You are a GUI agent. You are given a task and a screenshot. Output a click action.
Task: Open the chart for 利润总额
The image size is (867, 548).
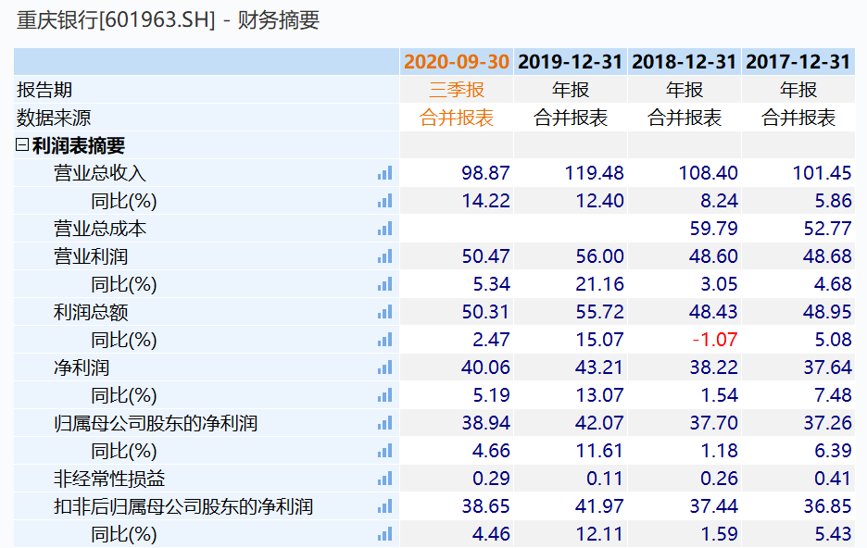pos(387,311)
